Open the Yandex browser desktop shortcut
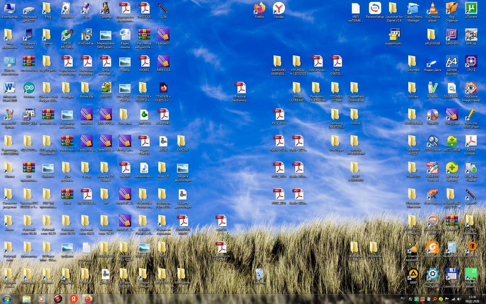The height and width of the screenshot is (304, 486). pyautogui.click(x=279, y=9)
